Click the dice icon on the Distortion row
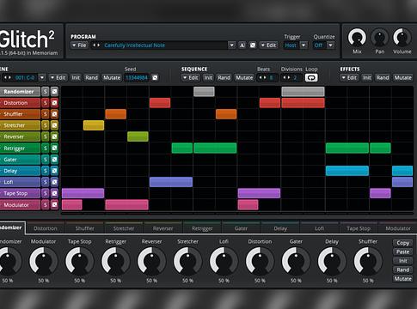 pos(54,103)
